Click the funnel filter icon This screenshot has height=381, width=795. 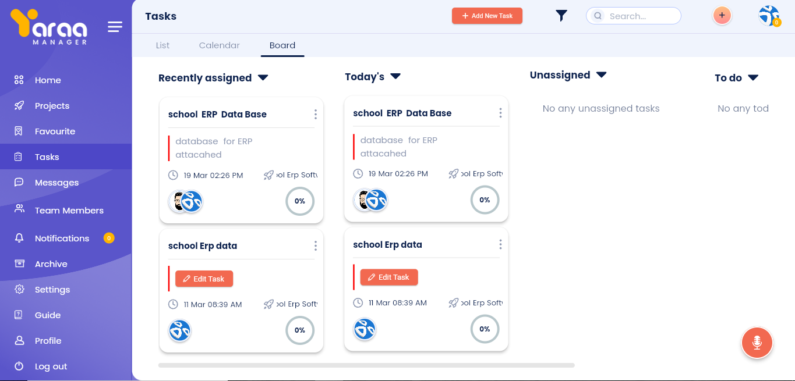tap(561, 16)
